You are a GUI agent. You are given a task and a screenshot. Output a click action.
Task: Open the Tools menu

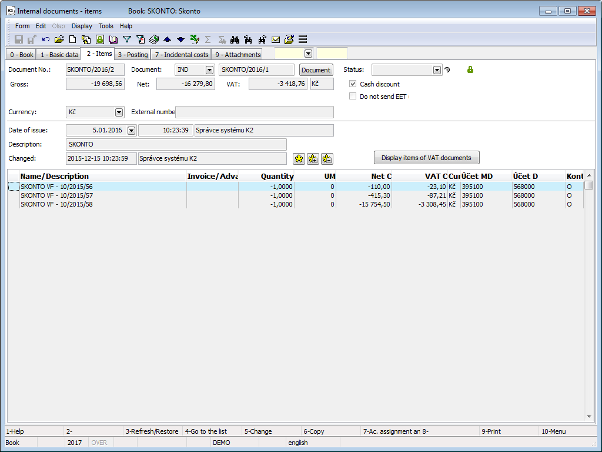pyautogui.click(x=106, y=26)
